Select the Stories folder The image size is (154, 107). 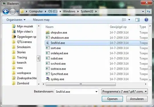click(x=19, y=52)
